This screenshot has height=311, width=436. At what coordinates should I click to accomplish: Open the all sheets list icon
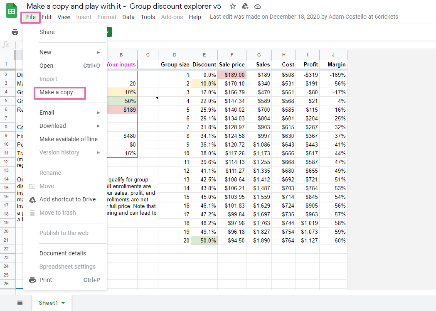coord(20,303)
